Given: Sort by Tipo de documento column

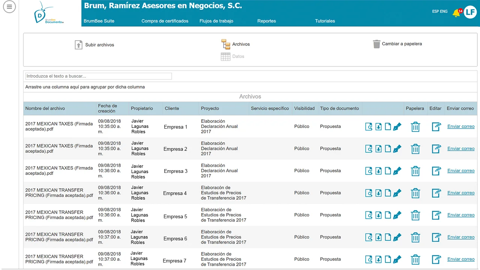Looking at the screenshot, I should [x=340, y=108].
